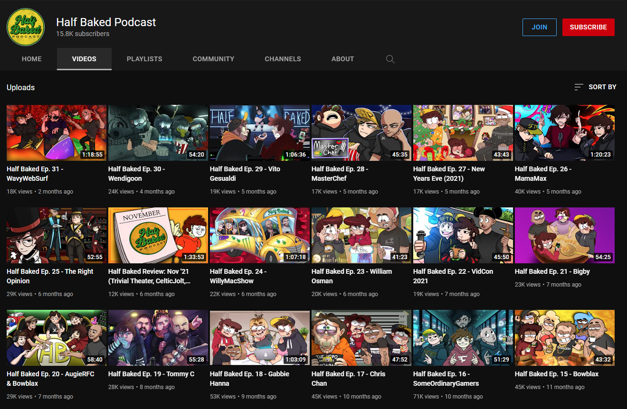This screenshot has height=409, width=627.
Task: Click '18K views • 2 months ago' text
Action: coord(40,192)
